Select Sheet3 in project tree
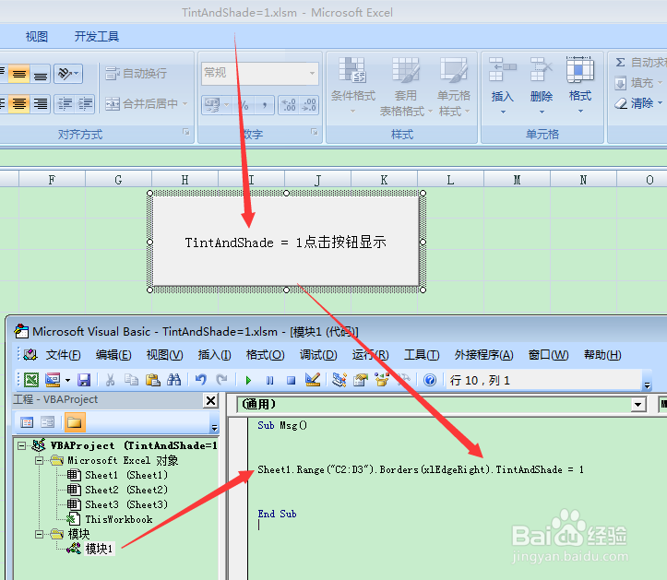The height and width of the screenshot is (580, 667). pos(117,504)
